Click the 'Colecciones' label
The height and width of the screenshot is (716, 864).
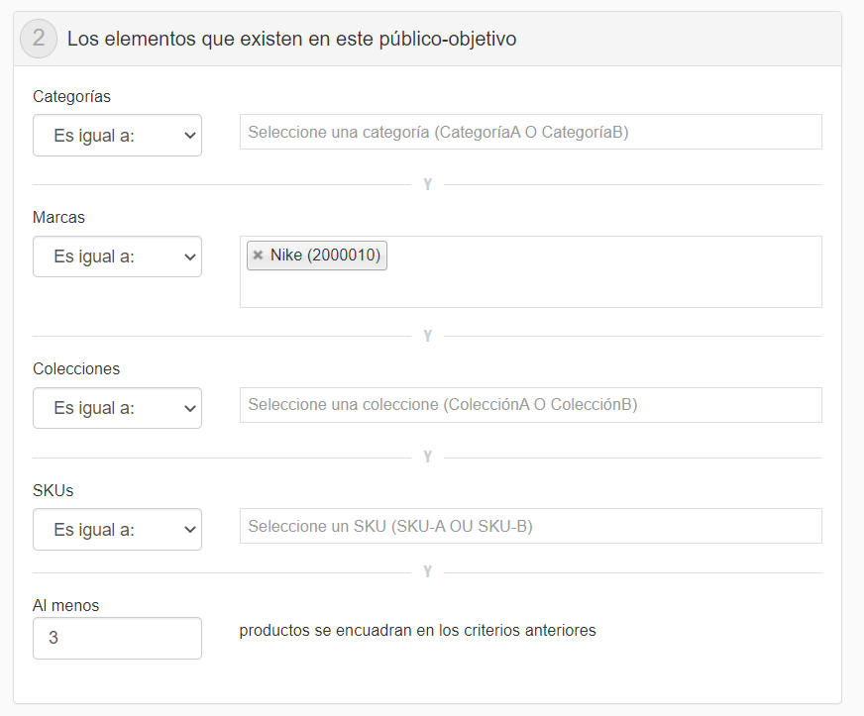pos(75,368)
